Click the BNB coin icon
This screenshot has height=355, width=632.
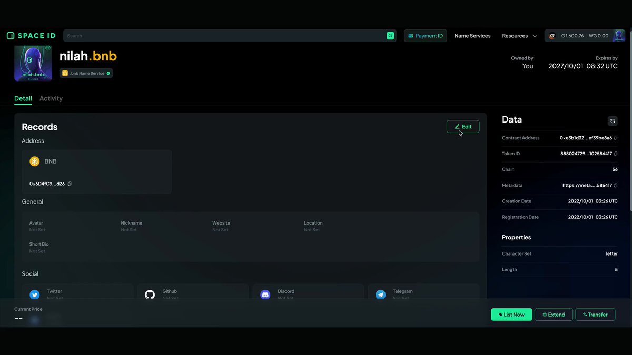(35, 161)
